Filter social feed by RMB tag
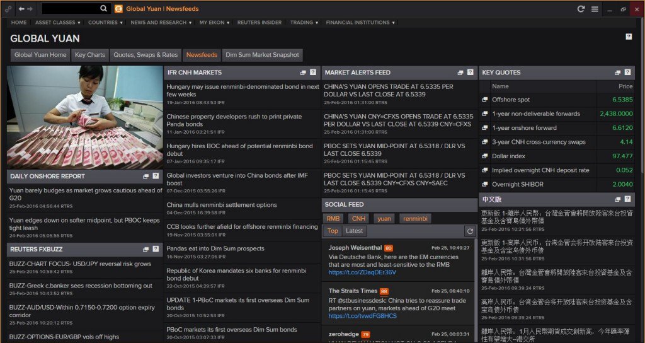Image resolution: width=645 pixels, height=343 pixels. coord(333,219)
